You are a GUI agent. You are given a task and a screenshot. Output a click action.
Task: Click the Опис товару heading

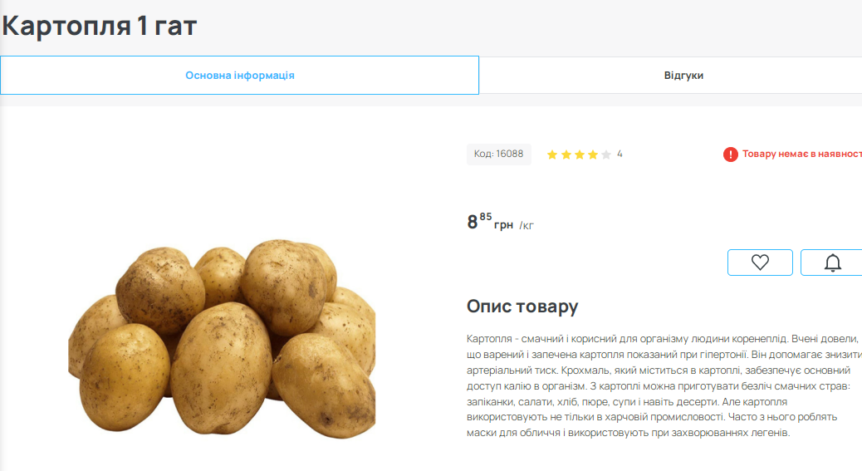pos(522,307)
